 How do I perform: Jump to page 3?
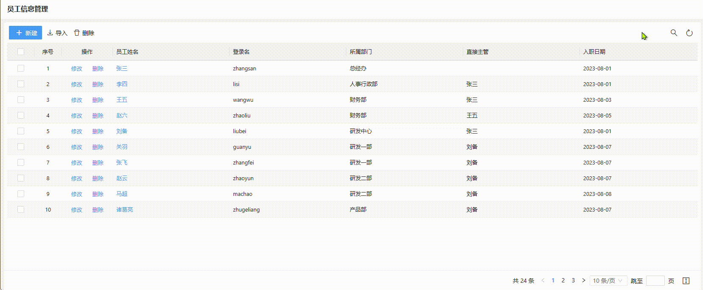point(573,280)
